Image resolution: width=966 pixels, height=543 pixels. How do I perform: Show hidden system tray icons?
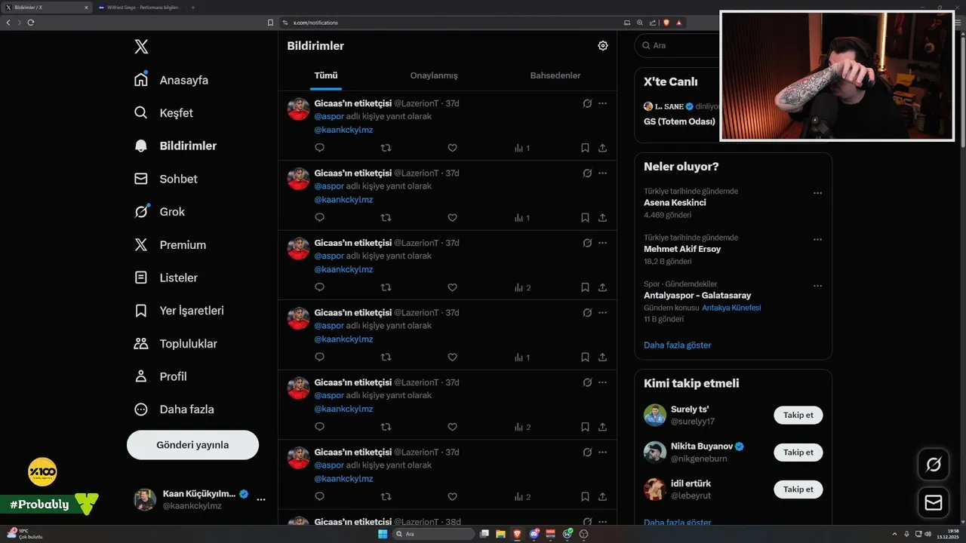pyautogui.click(x=896, y=534)
